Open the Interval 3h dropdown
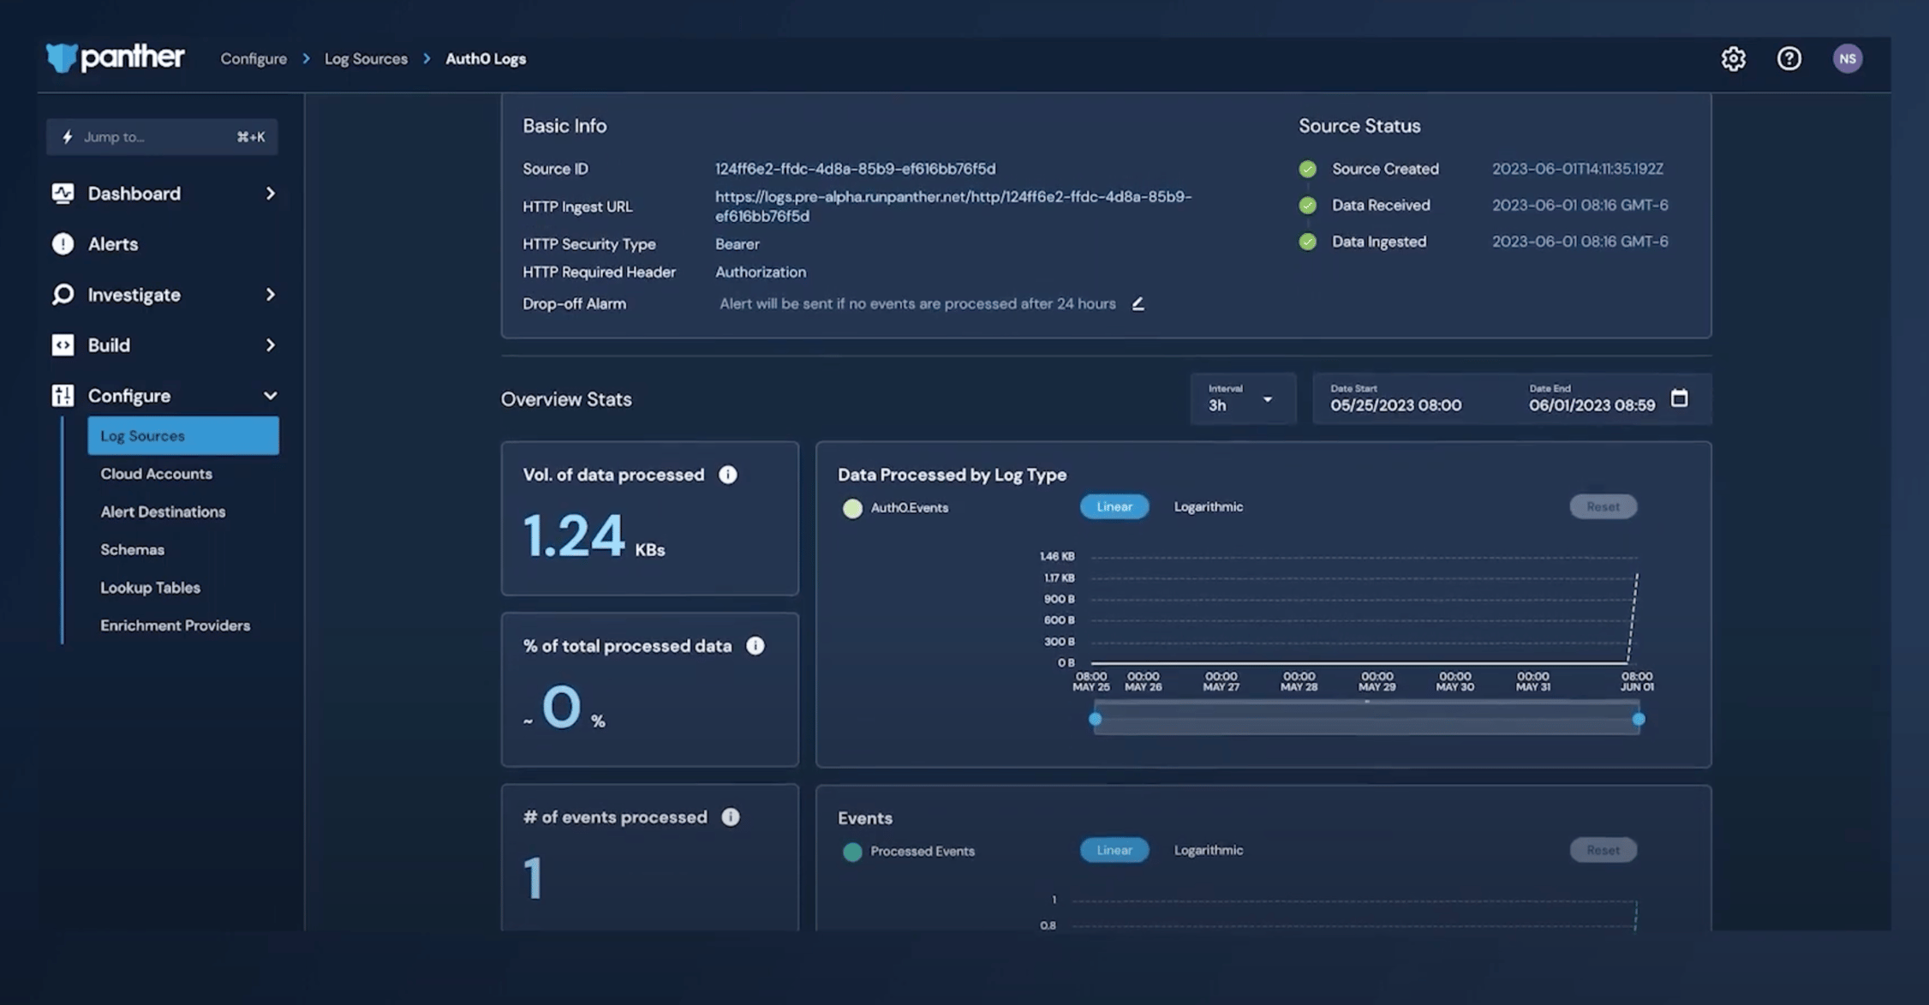The height and width of the screenshot is (1005, 1929). (1242, 399)
